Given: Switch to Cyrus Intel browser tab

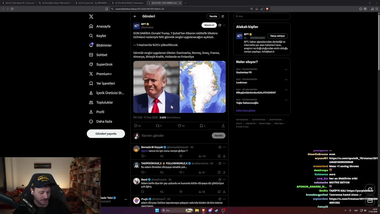Looking at the screenshot, I should (x=91, y=3).
